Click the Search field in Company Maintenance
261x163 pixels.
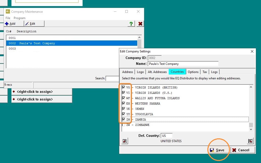(x=112, y=78)
